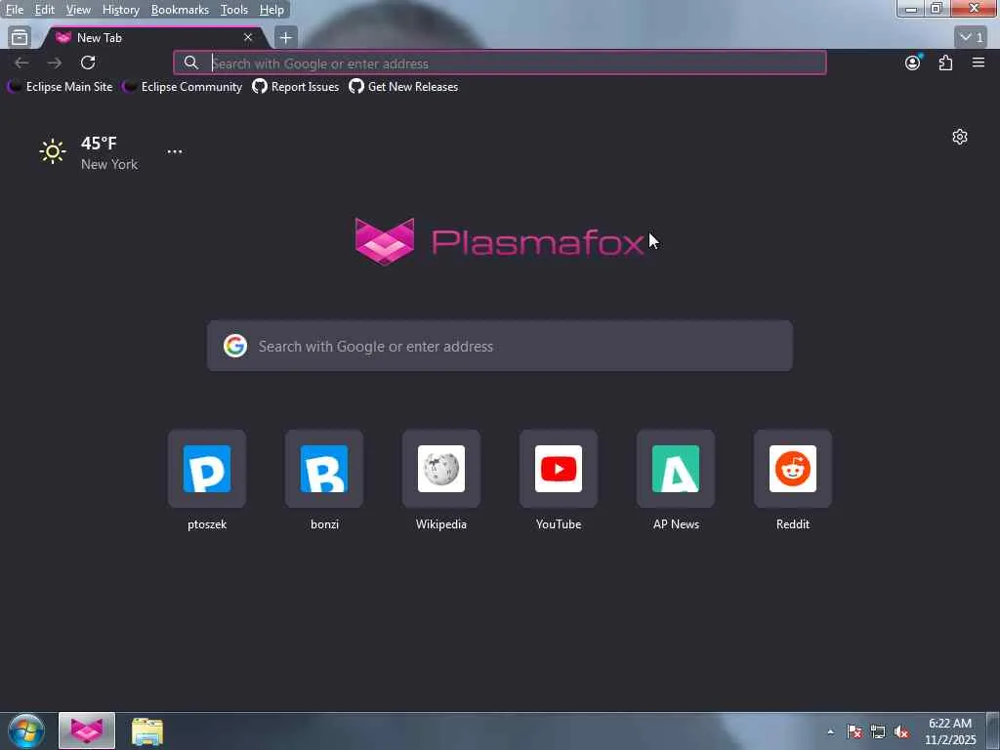Image resolution: width=1000 pixels, height=750 pixels.
Task: Open the Tools menu
Action: point(234,10)
